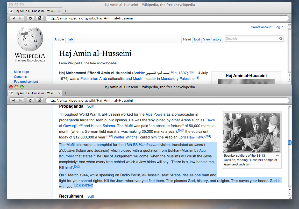Click the scroll down arrow in the front window

pyautogui.click(x=290, y=193)
